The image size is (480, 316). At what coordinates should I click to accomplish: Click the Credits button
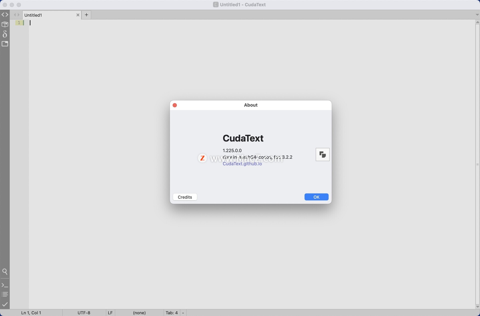pos(185,197)
